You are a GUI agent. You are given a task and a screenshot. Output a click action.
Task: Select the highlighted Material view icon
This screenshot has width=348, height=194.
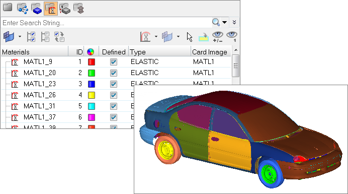pyautogui.click(x=51, y=9)
